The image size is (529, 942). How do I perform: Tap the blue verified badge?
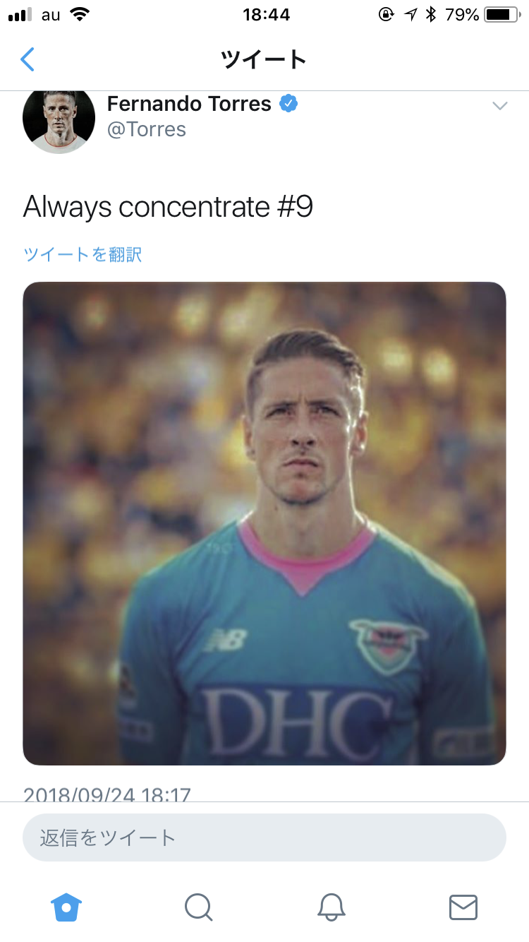pyautogui.click(x=288, y=104)
